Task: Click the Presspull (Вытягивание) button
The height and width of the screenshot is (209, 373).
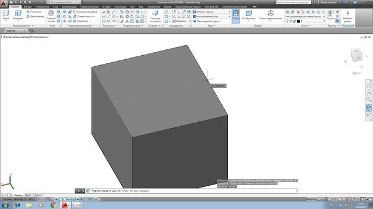Action: click(x=35, y=16)
